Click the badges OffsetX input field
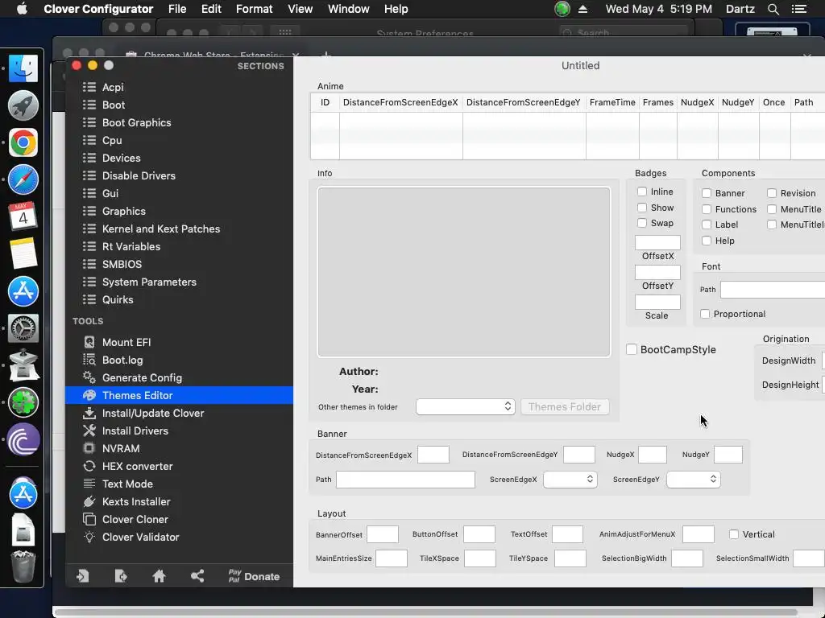 657,242
